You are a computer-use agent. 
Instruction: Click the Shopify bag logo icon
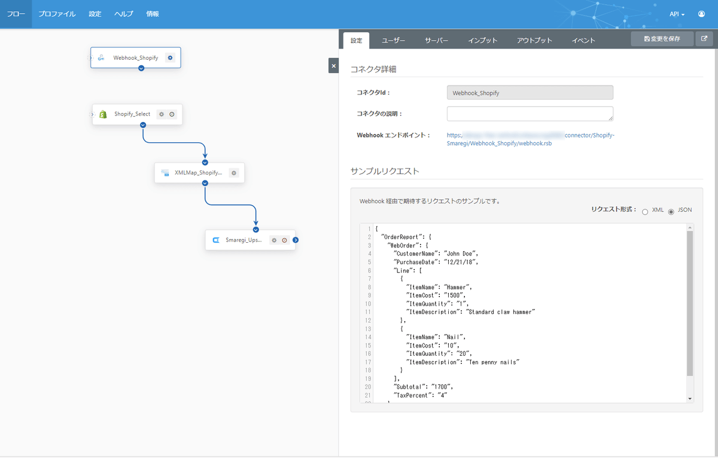tap(103, 114)
